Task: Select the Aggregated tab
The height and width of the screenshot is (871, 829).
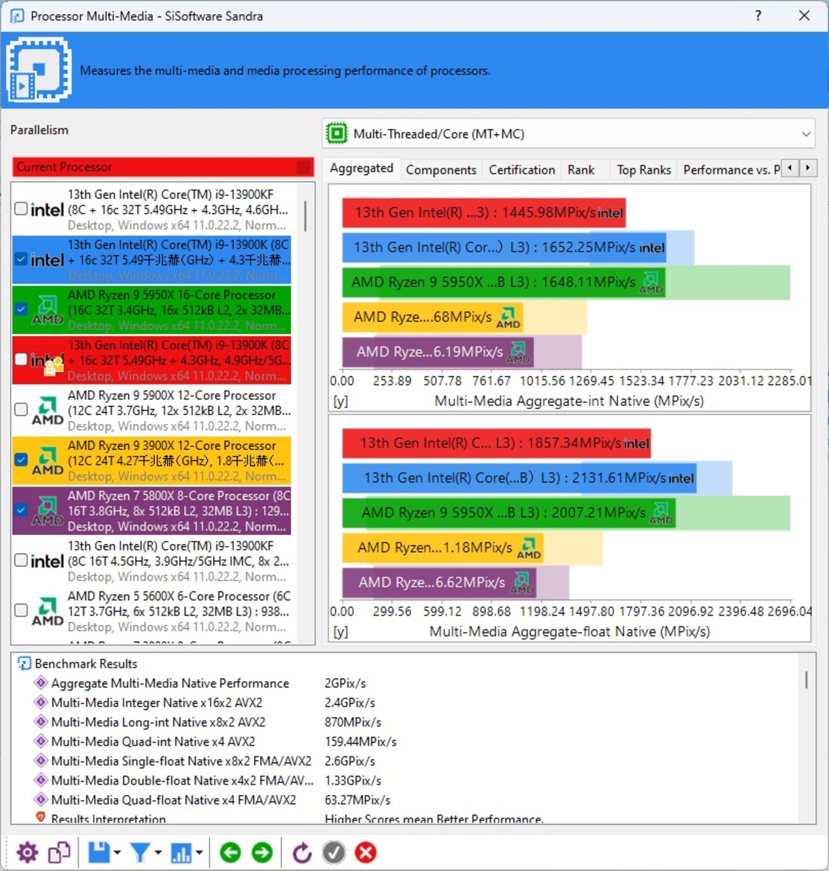Action: click(361, 168)
